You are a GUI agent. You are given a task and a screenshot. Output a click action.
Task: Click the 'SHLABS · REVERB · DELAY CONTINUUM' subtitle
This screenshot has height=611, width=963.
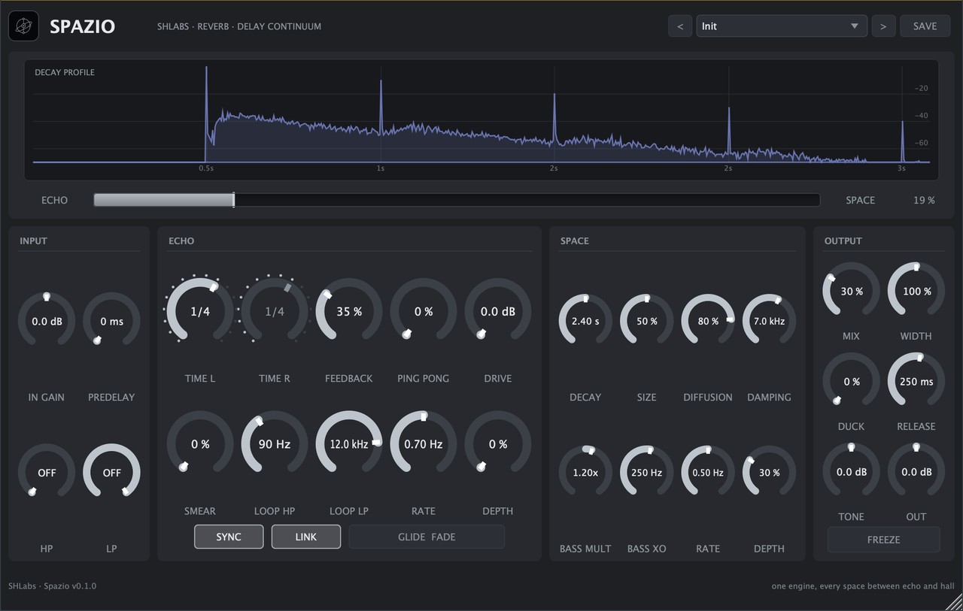pyautogui.click(x=239, y=26)
